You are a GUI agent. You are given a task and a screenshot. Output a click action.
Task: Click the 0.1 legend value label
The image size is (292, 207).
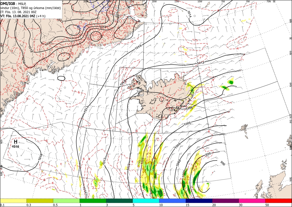(2, 205)
